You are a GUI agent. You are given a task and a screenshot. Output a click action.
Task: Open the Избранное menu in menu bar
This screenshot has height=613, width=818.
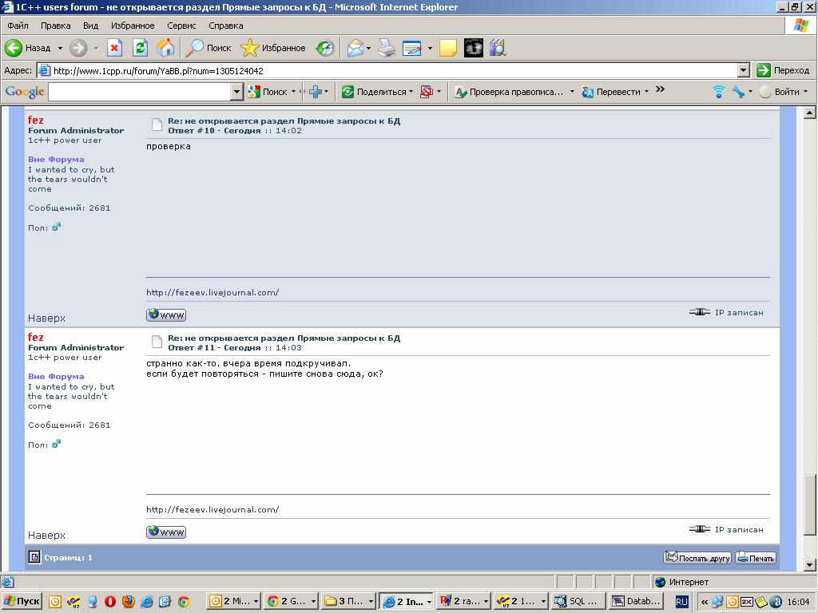tap(133, 26)
